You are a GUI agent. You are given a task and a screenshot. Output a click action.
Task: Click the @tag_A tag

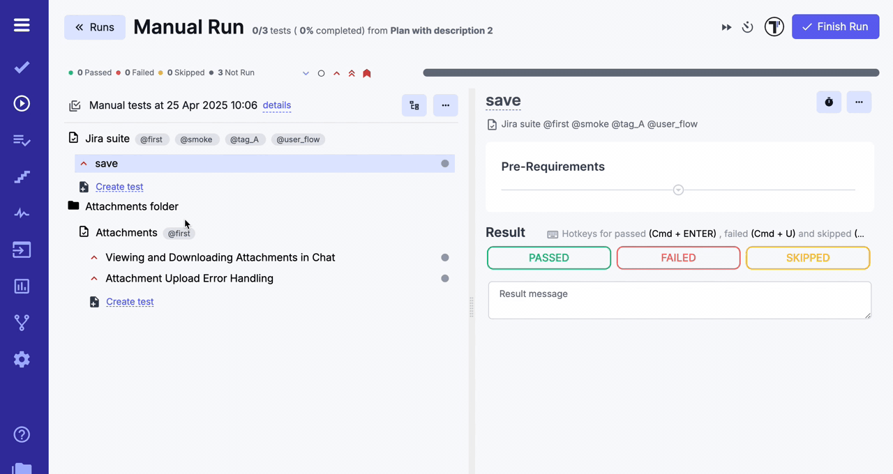(x=244, y=139)
